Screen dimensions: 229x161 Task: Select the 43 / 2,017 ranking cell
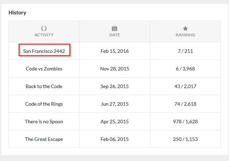[x=185, y=86]
